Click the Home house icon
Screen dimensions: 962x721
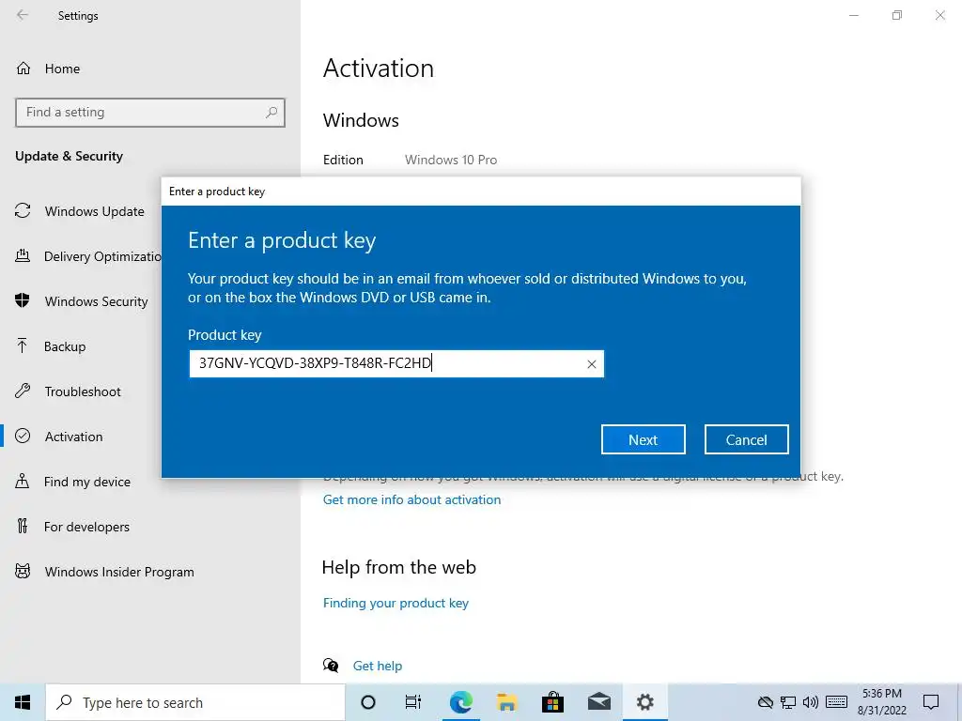tap(23, 68)
